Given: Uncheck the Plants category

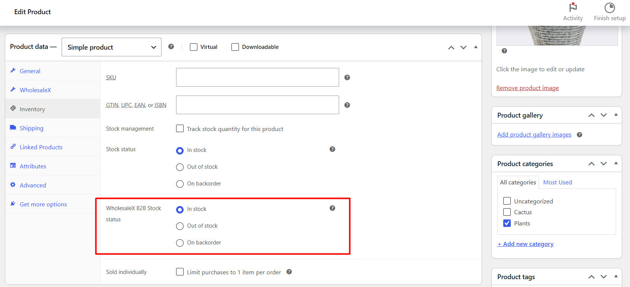Looking at the screenshot, I should (x=507, y=223).
